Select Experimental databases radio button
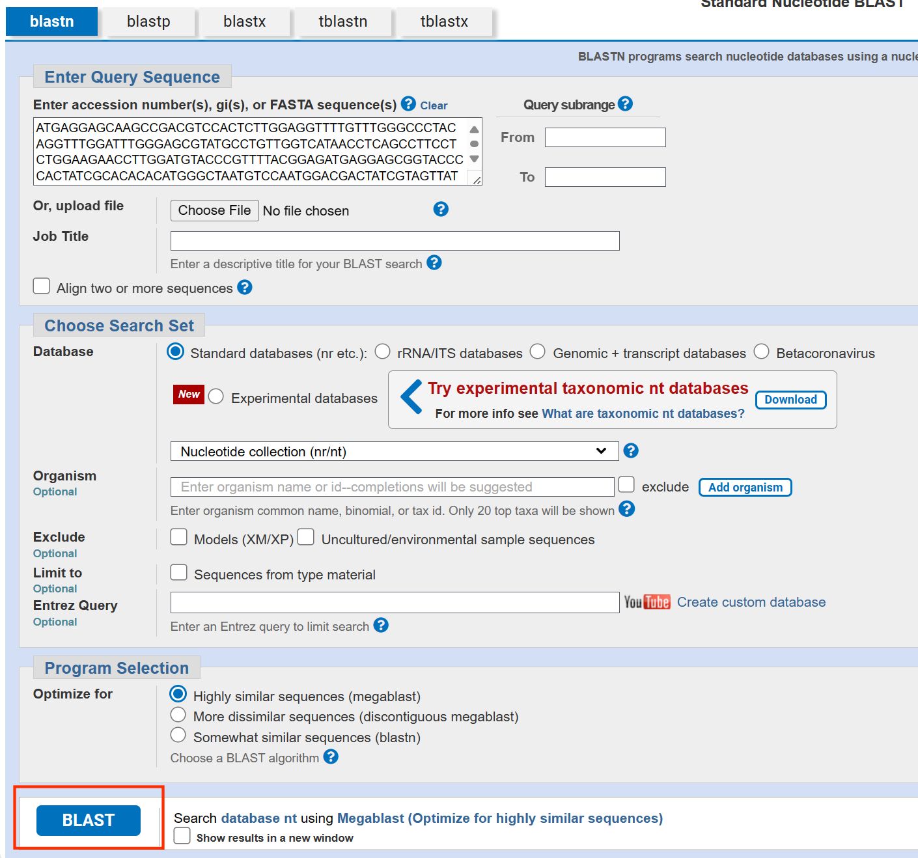 [216, 396]
